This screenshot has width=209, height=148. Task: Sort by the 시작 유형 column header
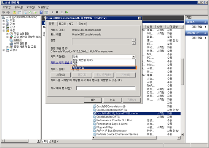click(x=173, y=27)
